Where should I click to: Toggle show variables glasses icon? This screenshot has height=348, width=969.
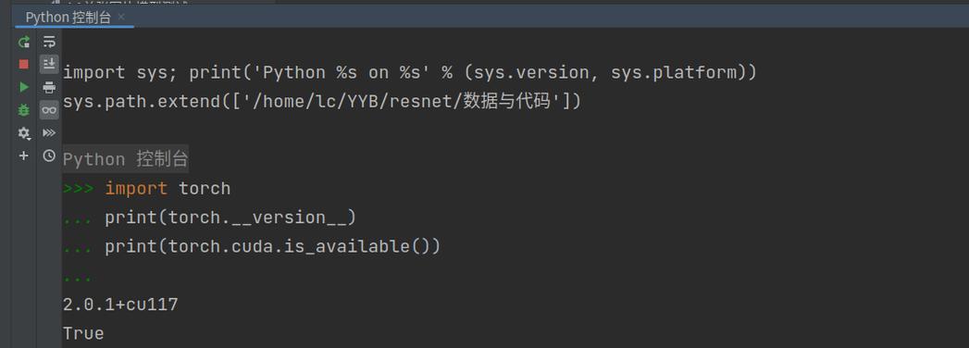49,110
